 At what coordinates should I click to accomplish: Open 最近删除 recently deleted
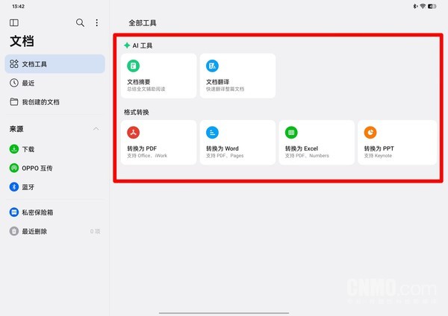(x=34, y=231)
